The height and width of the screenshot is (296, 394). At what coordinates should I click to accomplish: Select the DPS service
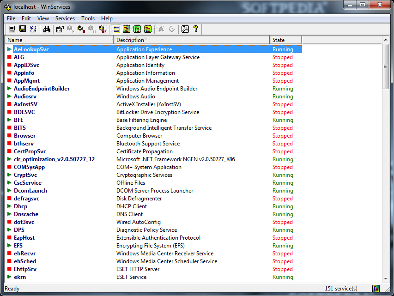click(19, 230)
